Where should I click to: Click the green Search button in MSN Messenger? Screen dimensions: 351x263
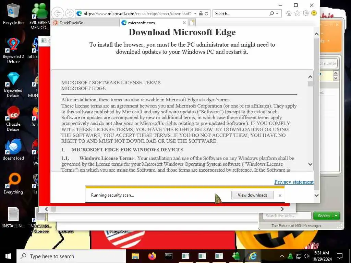point(324,216)
